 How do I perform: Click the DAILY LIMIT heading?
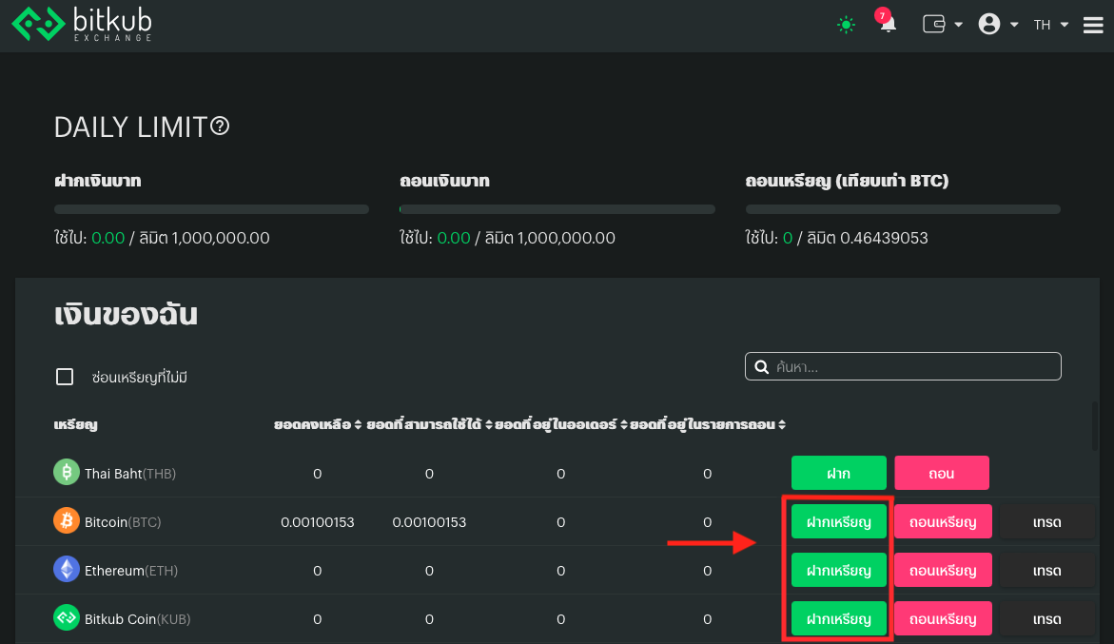click(130, 127)
